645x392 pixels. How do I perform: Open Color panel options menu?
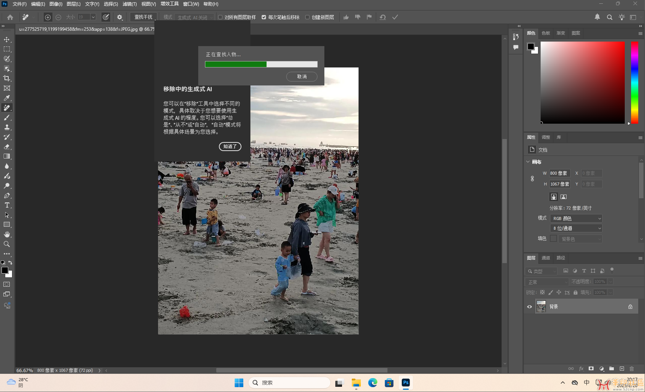(640, 33)
